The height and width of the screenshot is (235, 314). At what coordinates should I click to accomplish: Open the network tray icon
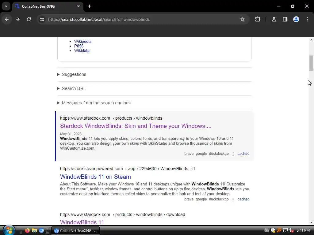(x=285, y=230)
